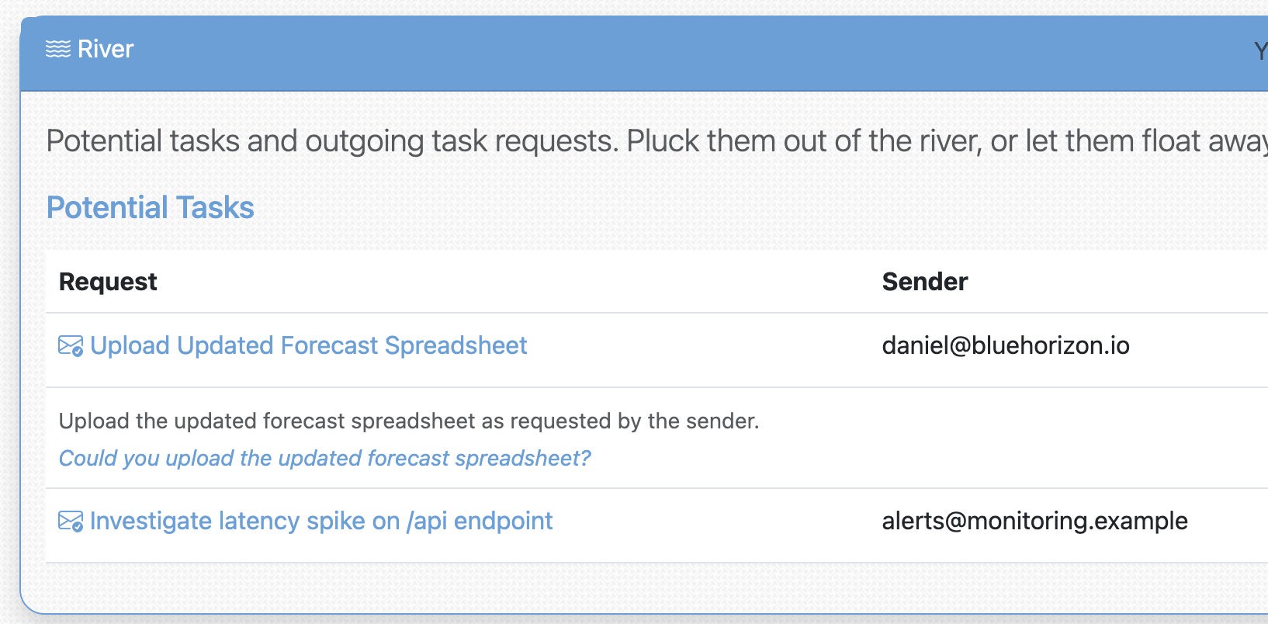Click the River waves icon in header
The height and width of the screenshot is (624, 1268).
click(58, 50)
